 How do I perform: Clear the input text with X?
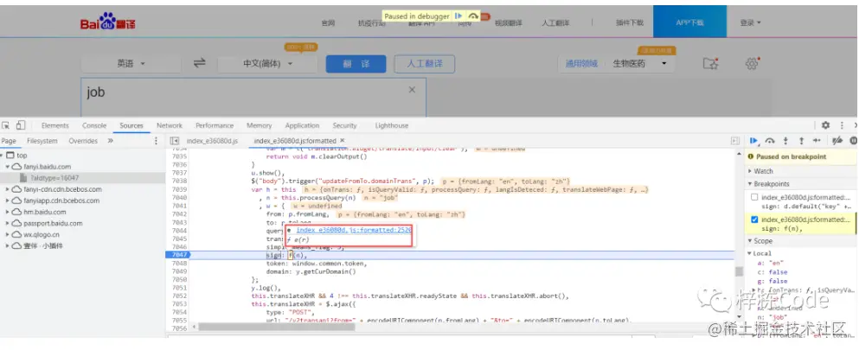tap(412, 90)
